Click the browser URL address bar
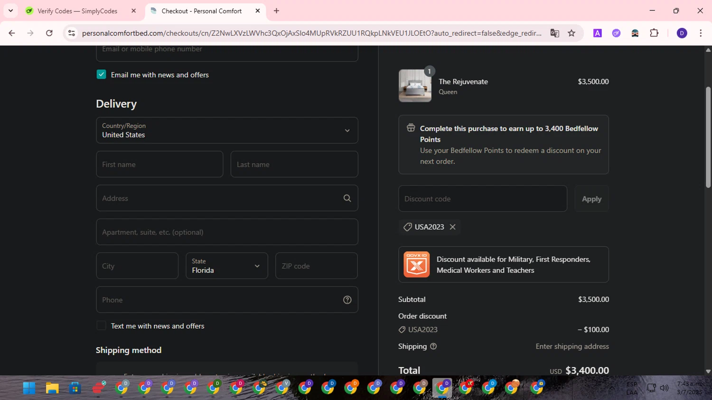The width and height of the screenshot is (712, 400). point(312,33)
